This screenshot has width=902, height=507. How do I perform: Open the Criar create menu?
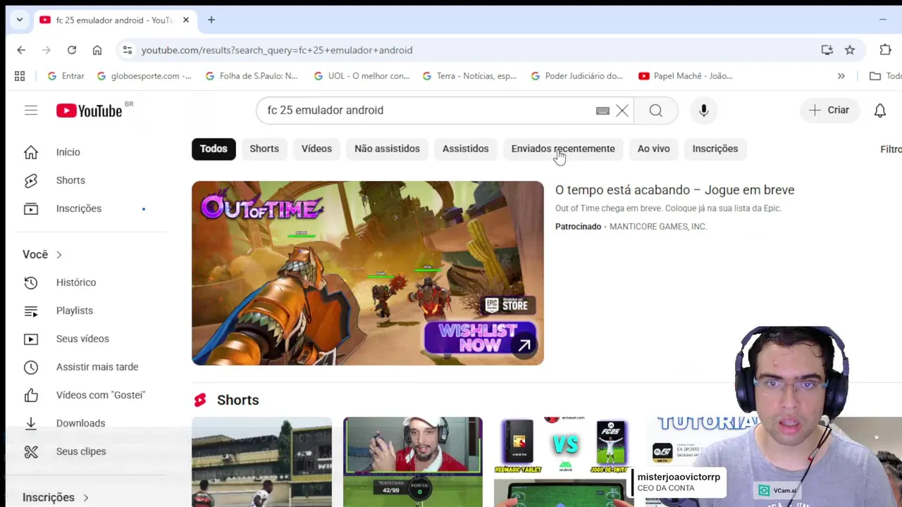(x=829, y=110)
